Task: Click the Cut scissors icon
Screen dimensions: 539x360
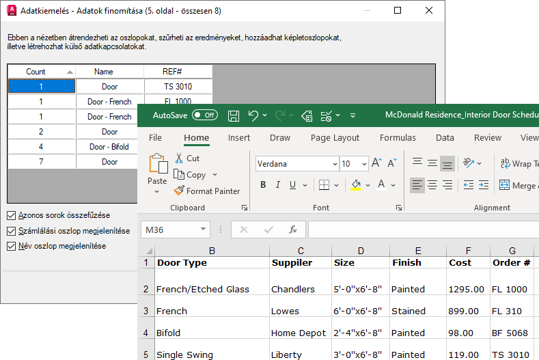Action: pyautogui.click(x=179, y=158)
